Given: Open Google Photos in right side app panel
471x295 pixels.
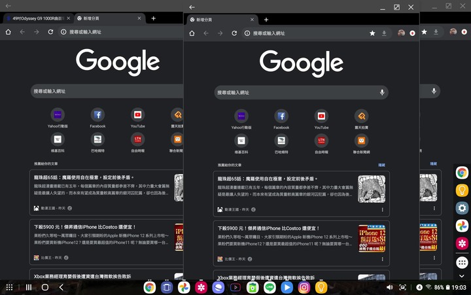Looking at the screenshot, I should point(462,226).
